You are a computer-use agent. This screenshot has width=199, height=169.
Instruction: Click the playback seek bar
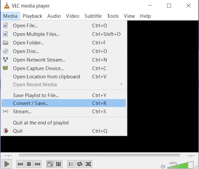coord(99,155)
